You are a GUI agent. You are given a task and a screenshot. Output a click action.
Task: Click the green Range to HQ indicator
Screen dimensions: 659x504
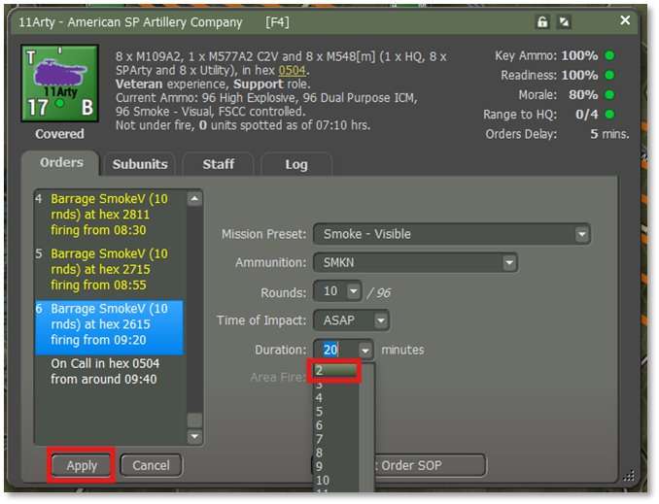[x=608, y=115]
